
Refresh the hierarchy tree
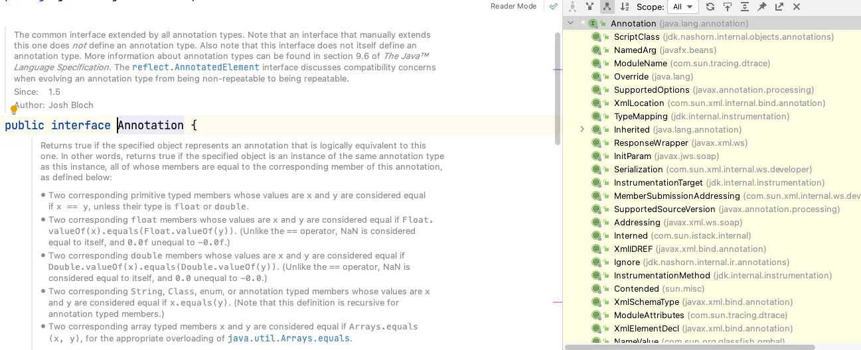pos(710,7)
